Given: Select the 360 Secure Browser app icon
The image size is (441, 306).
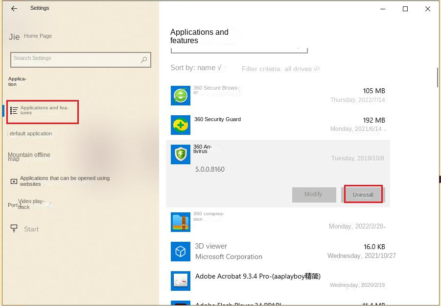Looking at the screenshot, I should (x=181, y=96).
